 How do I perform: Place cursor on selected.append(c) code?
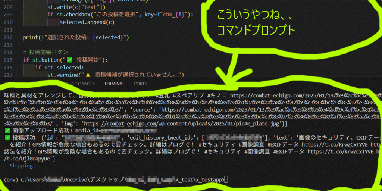pos(87,22)
